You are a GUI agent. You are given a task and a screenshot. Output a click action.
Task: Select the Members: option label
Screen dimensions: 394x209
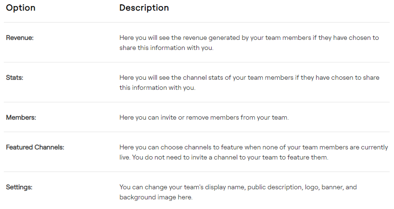tap(19, 117)
